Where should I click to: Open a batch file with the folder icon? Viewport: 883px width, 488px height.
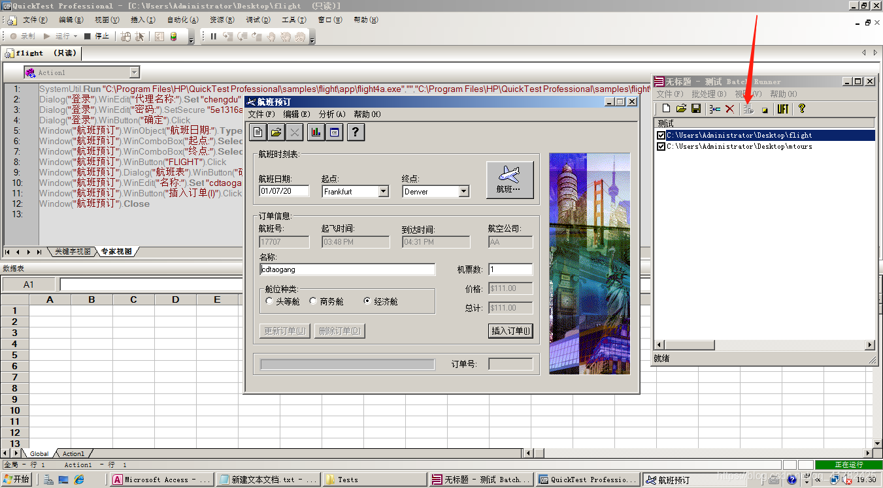tap(682, 109)
